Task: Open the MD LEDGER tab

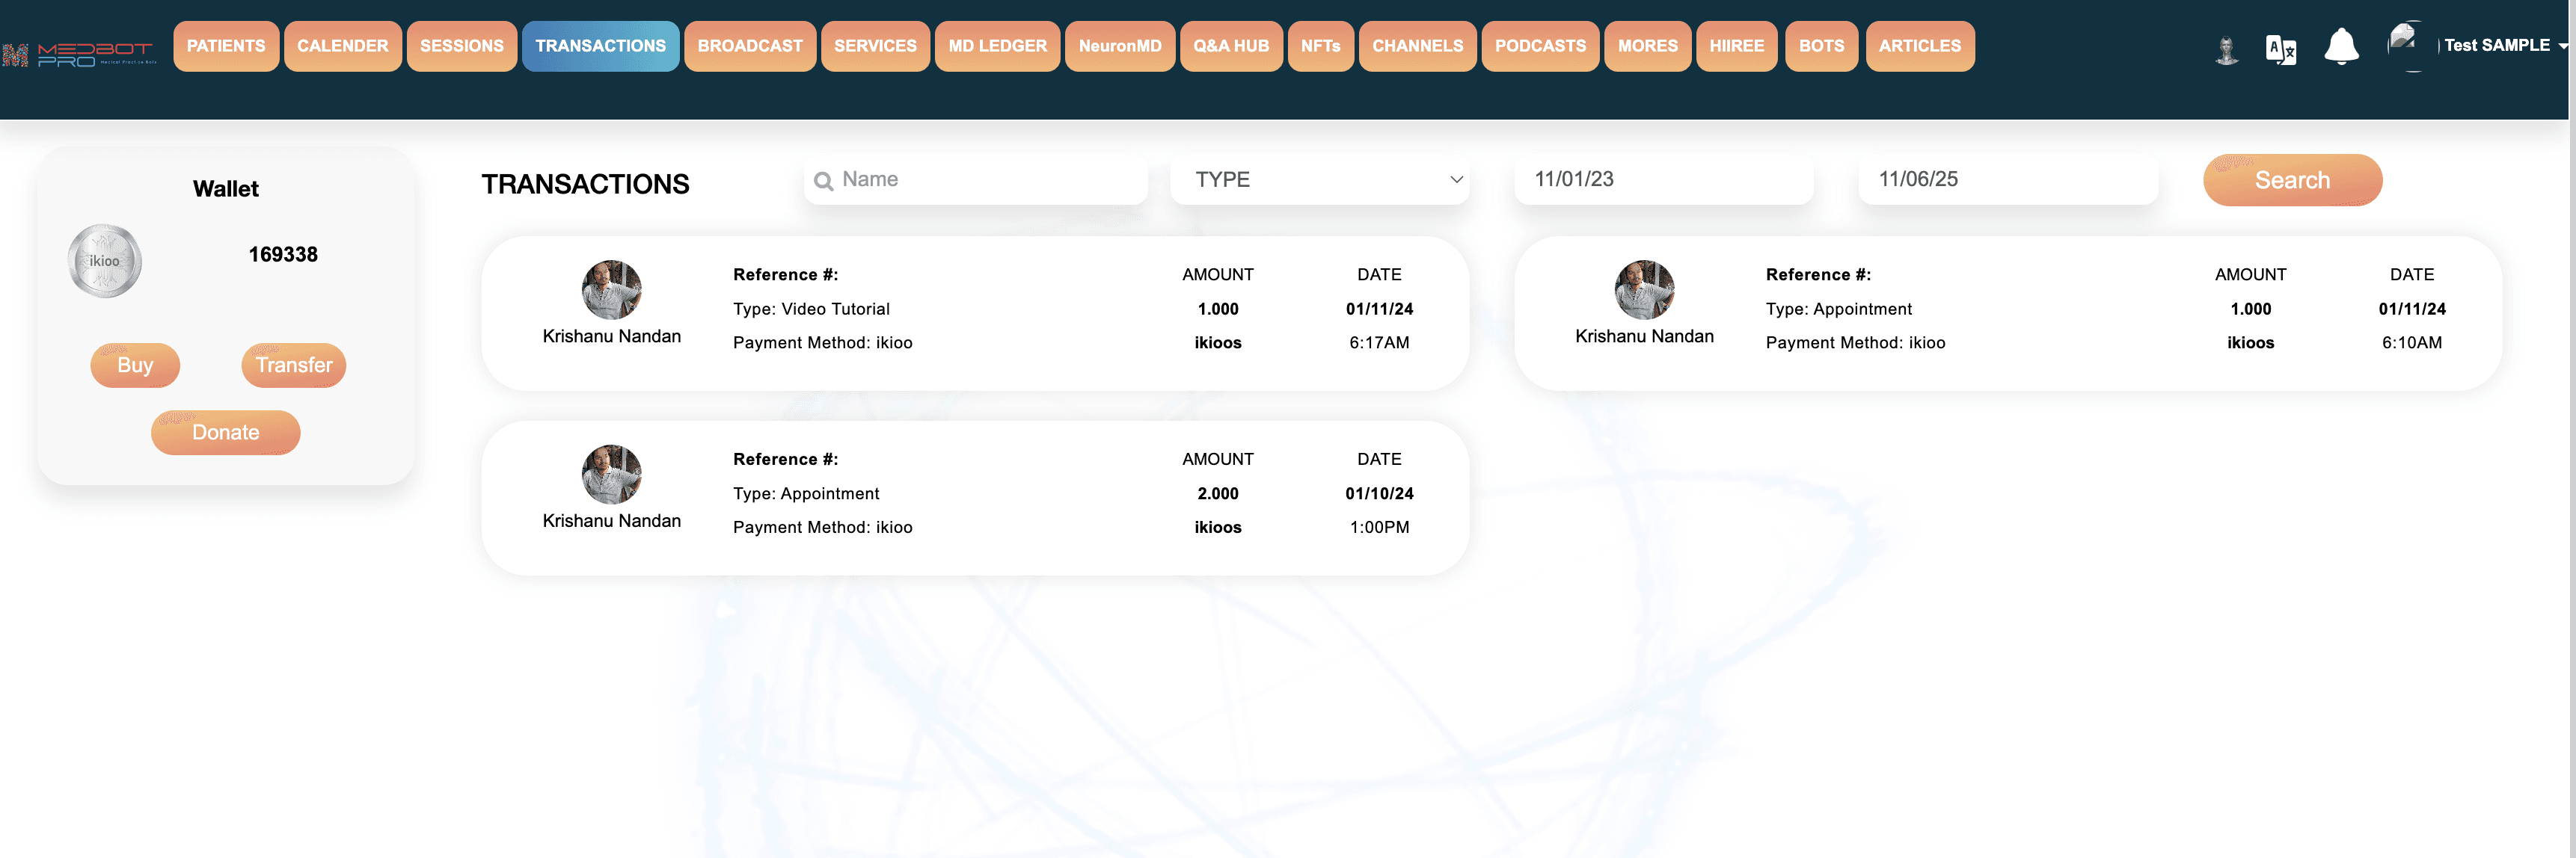Action: tap(996, 45)
